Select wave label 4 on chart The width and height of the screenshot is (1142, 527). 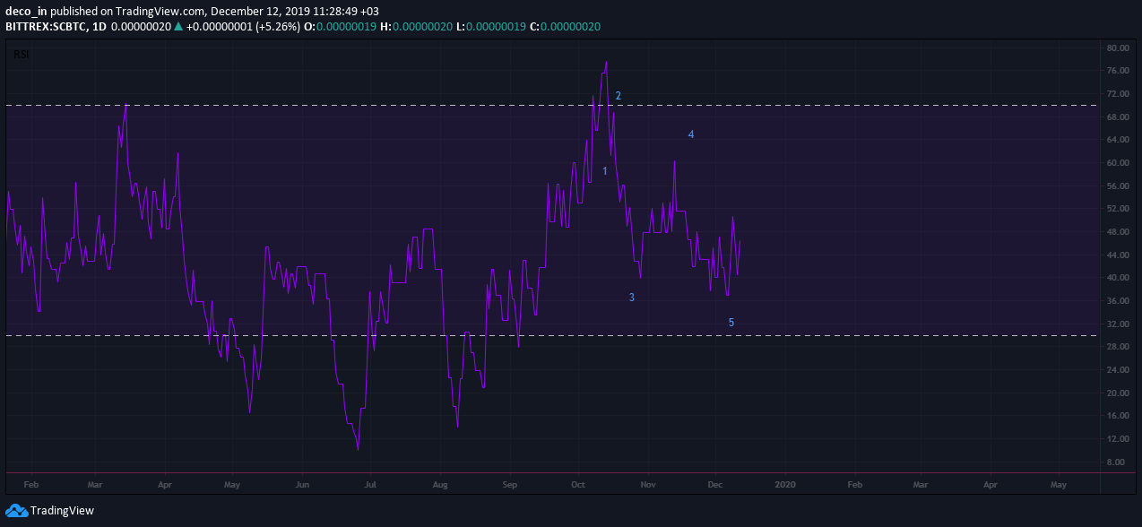click(691, 134)
